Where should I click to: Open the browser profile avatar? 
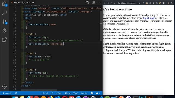pos(168,3)
